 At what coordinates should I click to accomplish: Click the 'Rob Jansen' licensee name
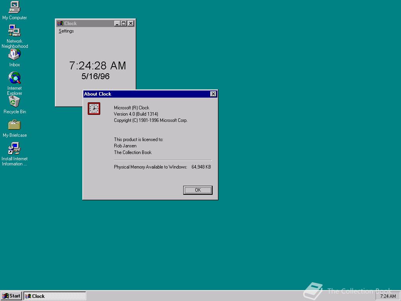pos(125,146)
